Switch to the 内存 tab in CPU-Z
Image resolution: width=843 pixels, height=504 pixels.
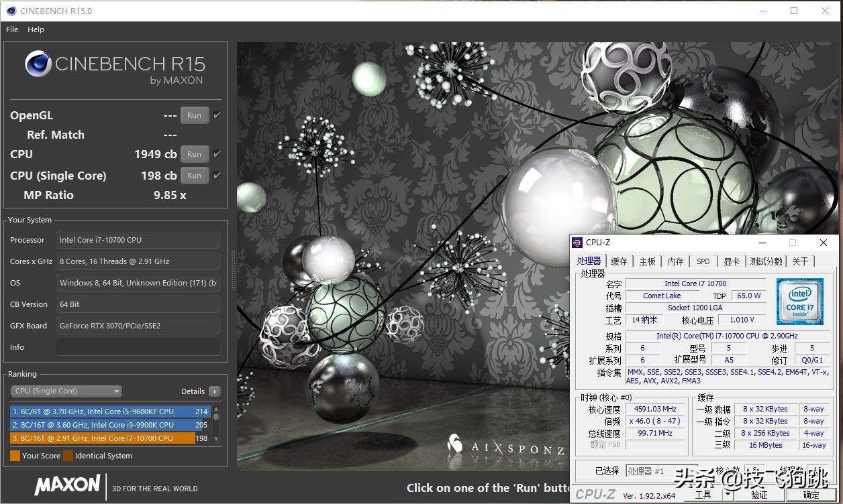[x=676, y=261]
